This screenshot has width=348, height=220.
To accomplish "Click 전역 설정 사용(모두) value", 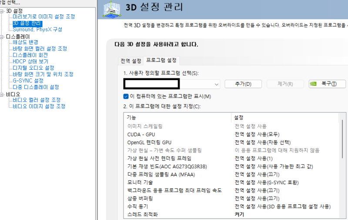I will 257,135.
